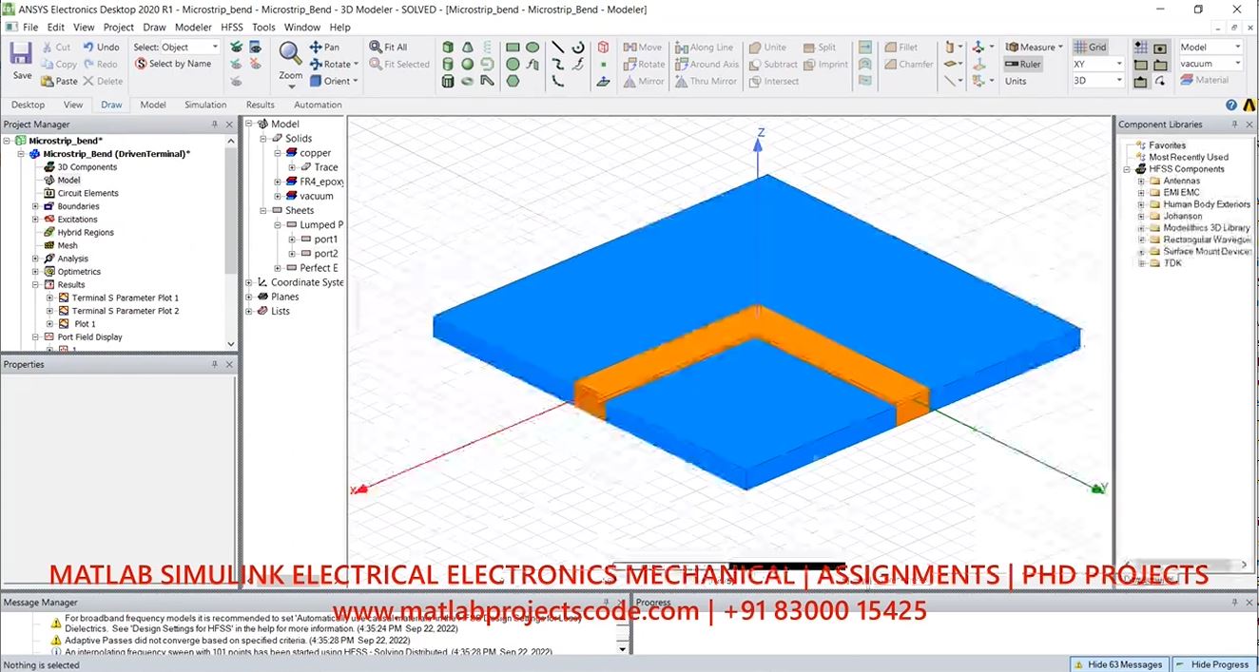Expand the Coordinate Systems tree node

tap(250, 282)
